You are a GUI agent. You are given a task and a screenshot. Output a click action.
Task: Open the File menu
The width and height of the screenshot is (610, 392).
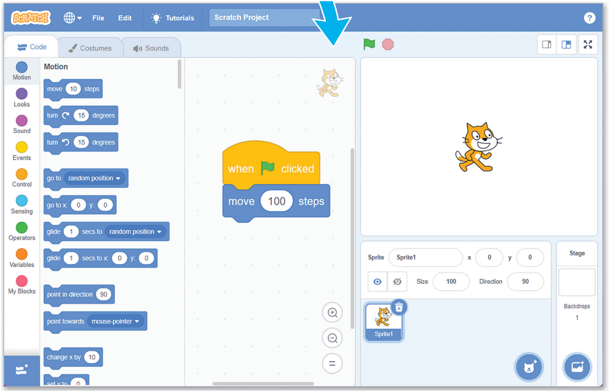pyautogui.click(x=98, y=18)
